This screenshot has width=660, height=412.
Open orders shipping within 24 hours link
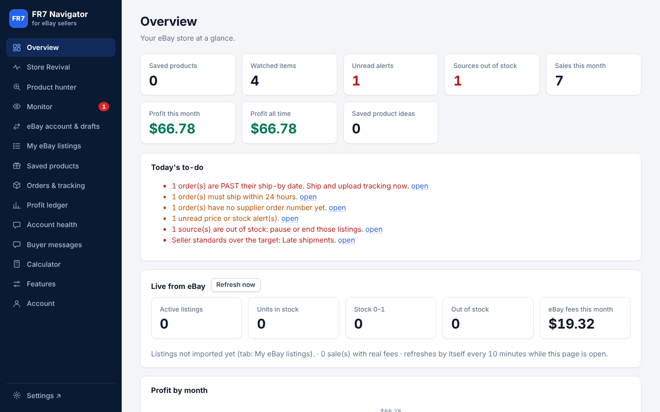308,197
